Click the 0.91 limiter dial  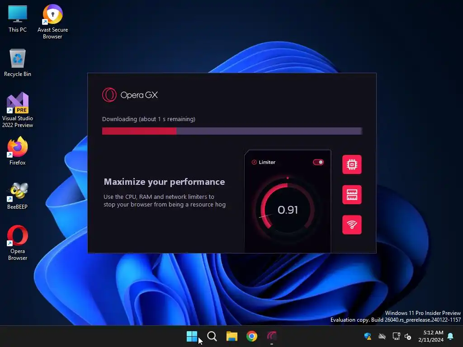pyautogui.click(x=287, y=209)
